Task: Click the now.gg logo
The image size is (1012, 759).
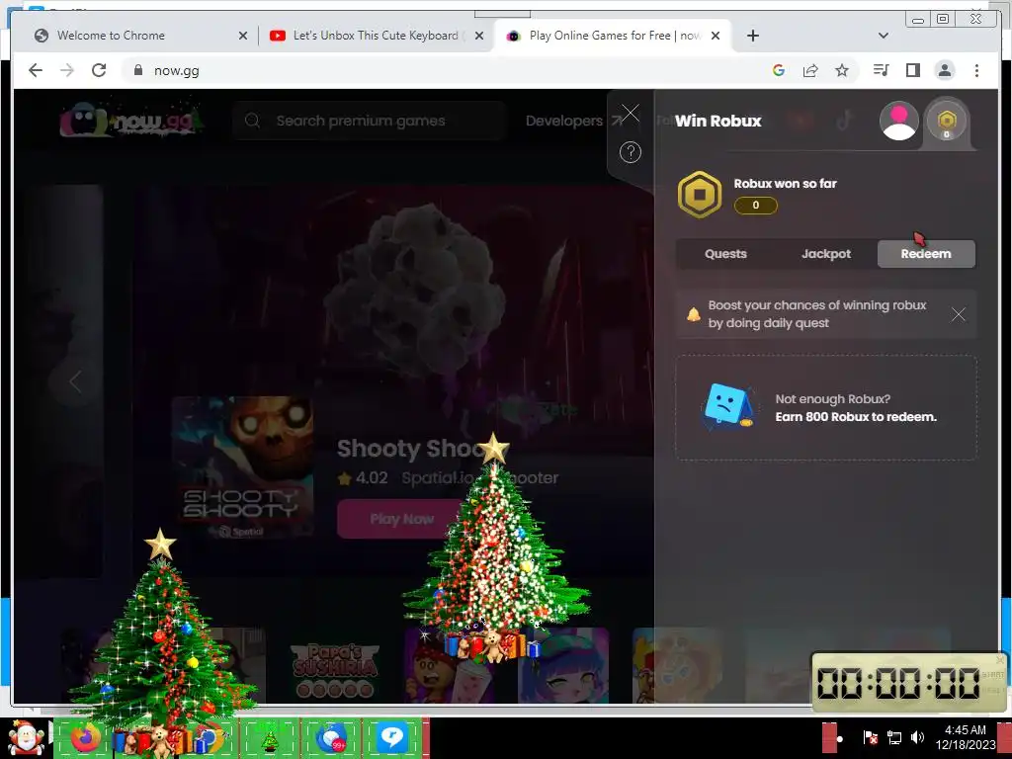Action: pyautogui.click(x=131, y=120)
